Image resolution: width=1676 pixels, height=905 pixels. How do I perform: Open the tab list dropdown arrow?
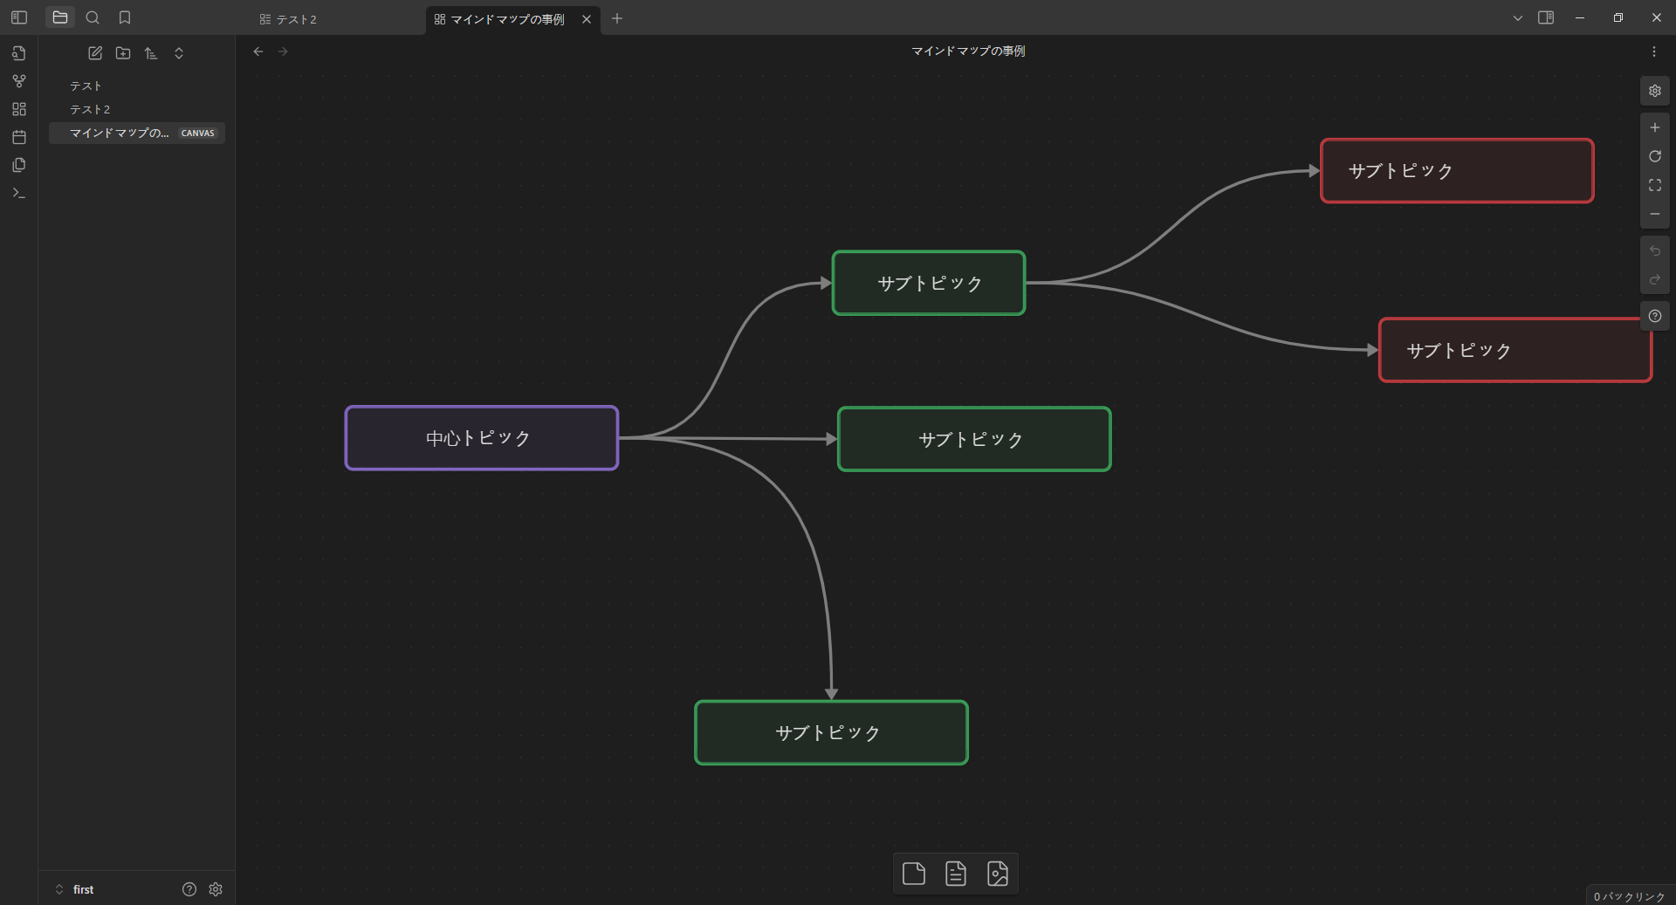(x=1518, y=17)
